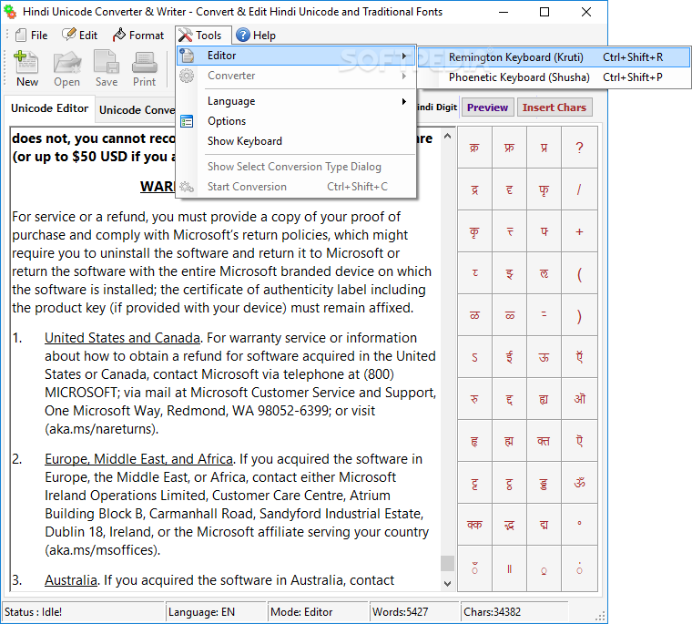Insert the क्क conjunct character
The height and width of the screenshot is (624, 692).
coord(474,525)
